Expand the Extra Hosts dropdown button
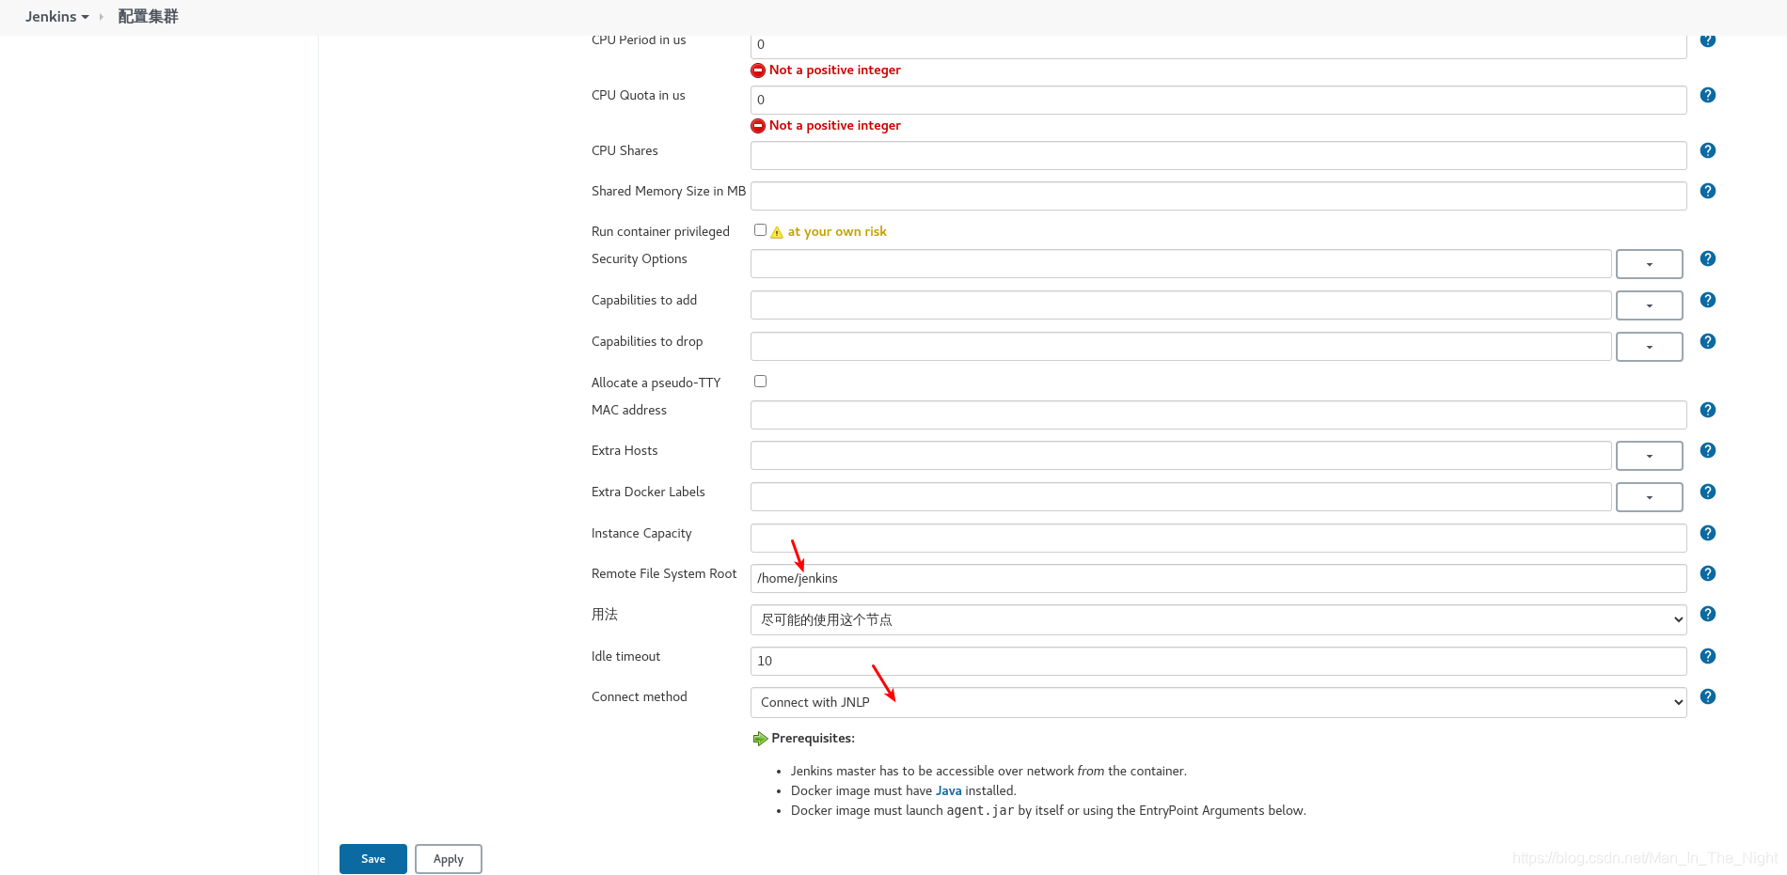1787x875 pixels. pyautogui.click(x=1650, y=456)
